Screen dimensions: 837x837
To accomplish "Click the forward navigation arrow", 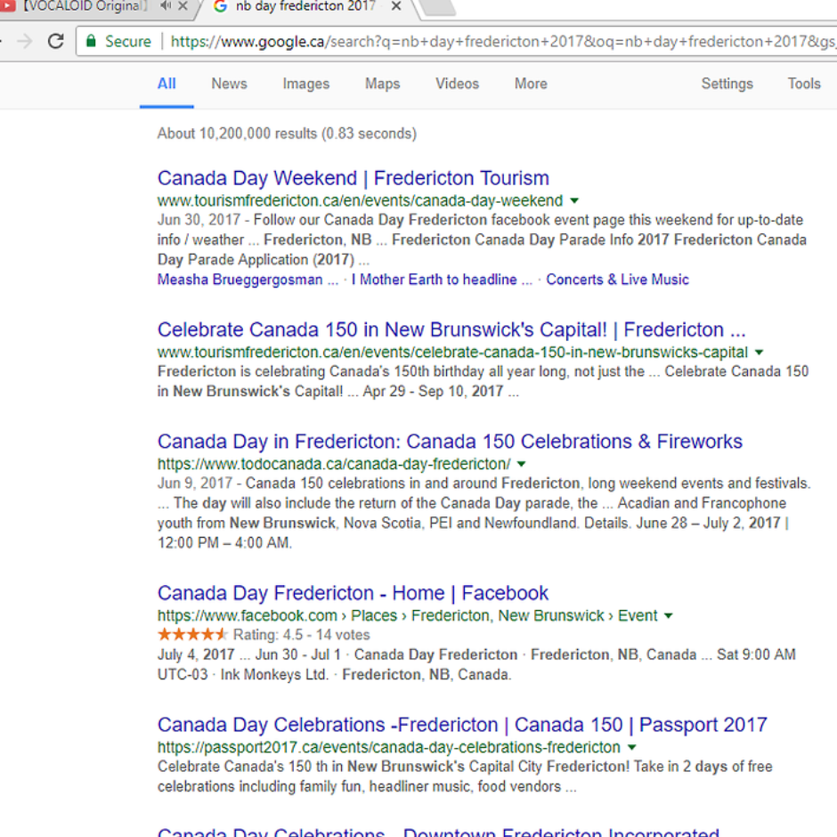I will tap(24, 41).
